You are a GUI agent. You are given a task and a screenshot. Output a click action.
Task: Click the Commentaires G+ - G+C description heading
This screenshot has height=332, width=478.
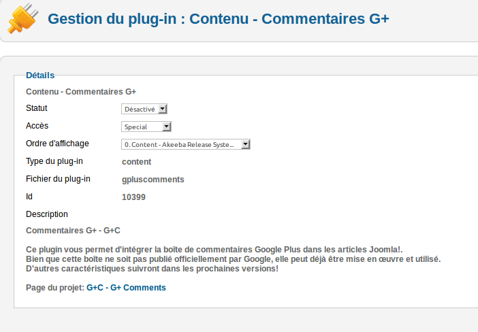pos(73,231)
